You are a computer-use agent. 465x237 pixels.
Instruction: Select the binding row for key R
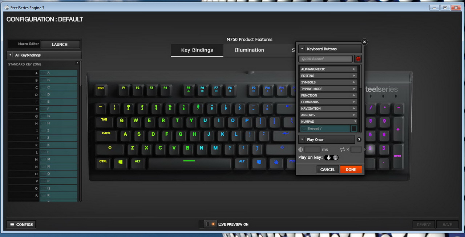coord(43,195)
